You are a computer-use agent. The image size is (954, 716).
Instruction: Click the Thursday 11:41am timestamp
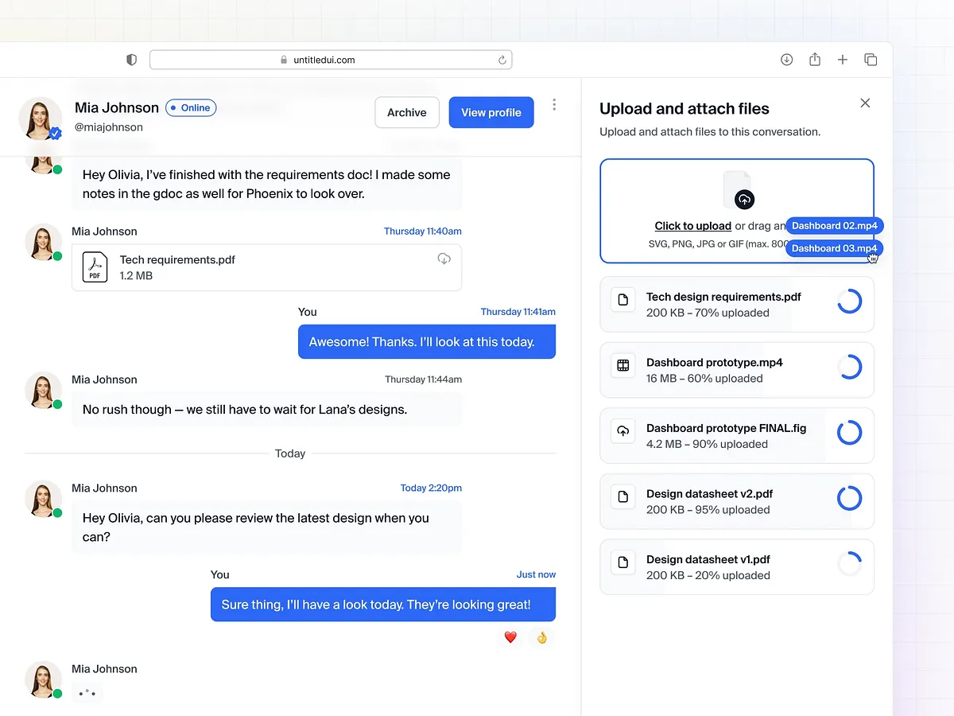coord(518,312)
